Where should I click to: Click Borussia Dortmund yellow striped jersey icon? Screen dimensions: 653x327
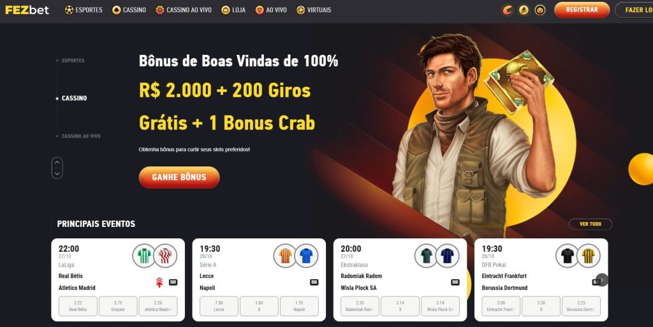pos(589,256)
